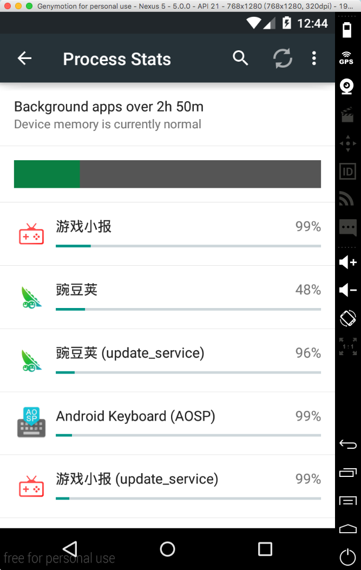361x570 pixels.
Task: Refresh the process statistics
Action: pyautogui.click(x=283, y=58)
